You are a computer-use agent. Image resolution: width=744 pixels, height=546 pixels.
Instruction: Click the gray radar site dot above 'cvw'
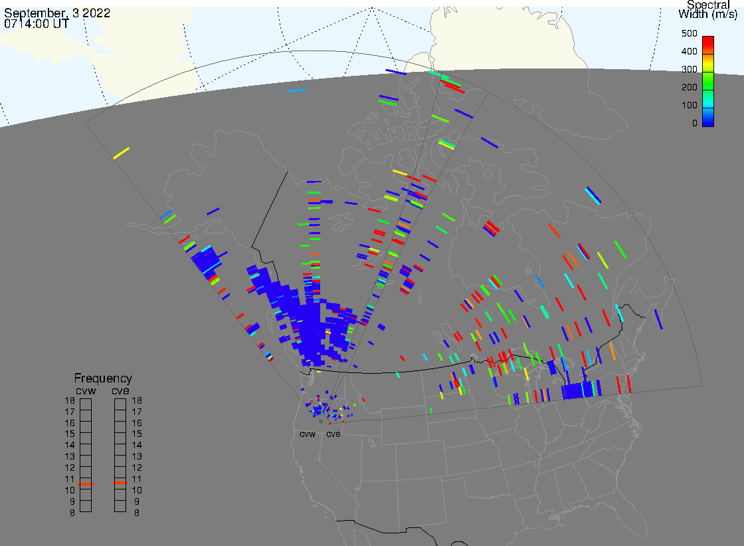pyautogui.click(x=322, y=422)
